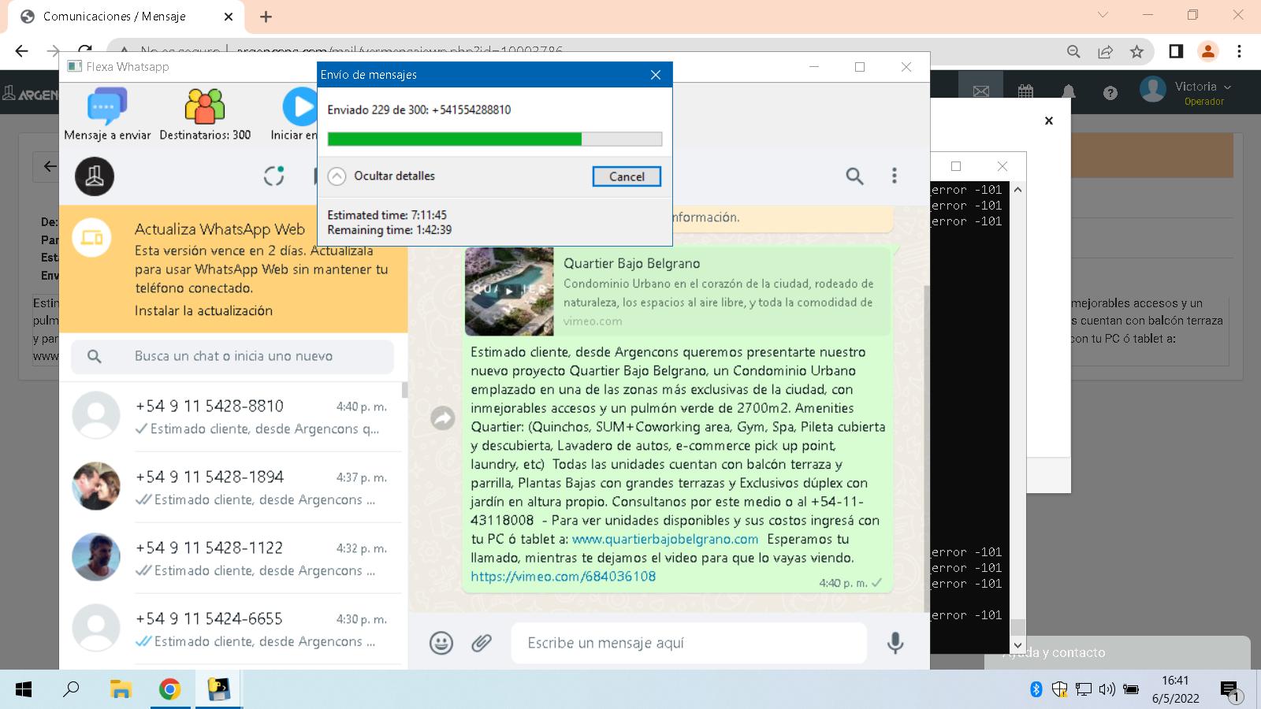1261x709 pixels.
Task: Click the Ayuda y contacto tab
Action: pyautogui.click(x=1118, y=652)
